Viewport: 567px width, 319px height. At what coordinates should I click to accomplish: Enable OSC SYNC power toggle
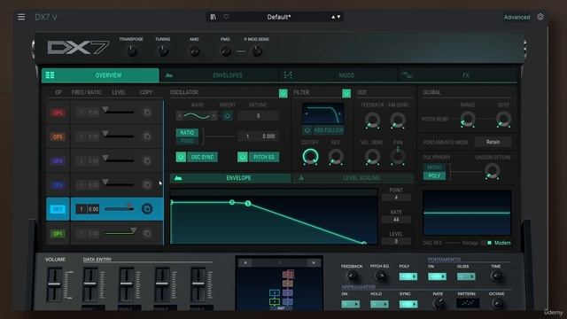181,157
